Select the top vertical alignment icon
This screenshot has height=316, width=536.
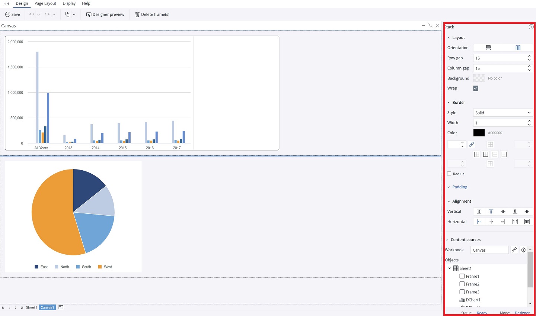[x=491, y=211]
